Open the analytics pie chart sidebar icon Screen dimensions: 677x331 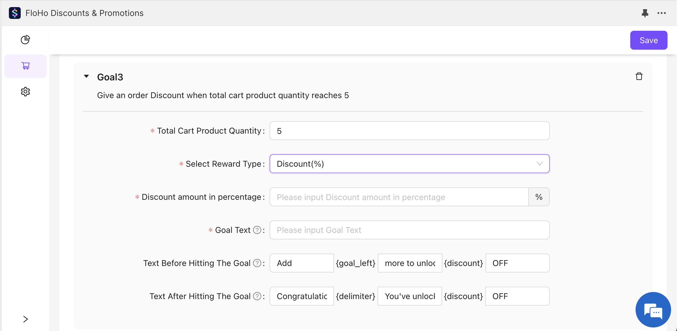tap(25, 40)
